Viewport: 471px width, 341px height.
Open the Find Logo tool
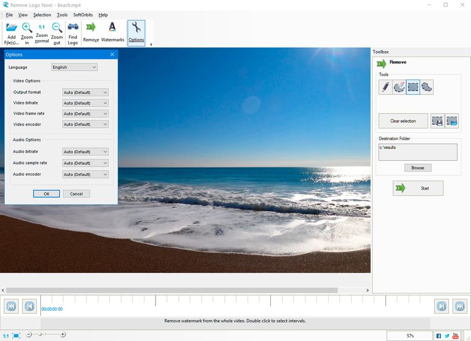[73, 32]
